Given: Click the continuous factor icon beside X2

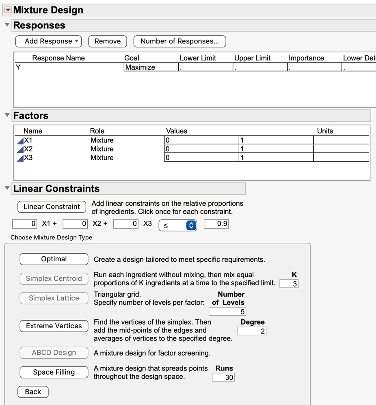Looking at the screenshot, I should tap(20, 149).
